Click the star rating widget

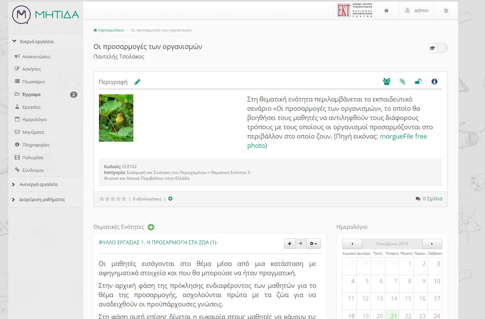click(113, 199)
